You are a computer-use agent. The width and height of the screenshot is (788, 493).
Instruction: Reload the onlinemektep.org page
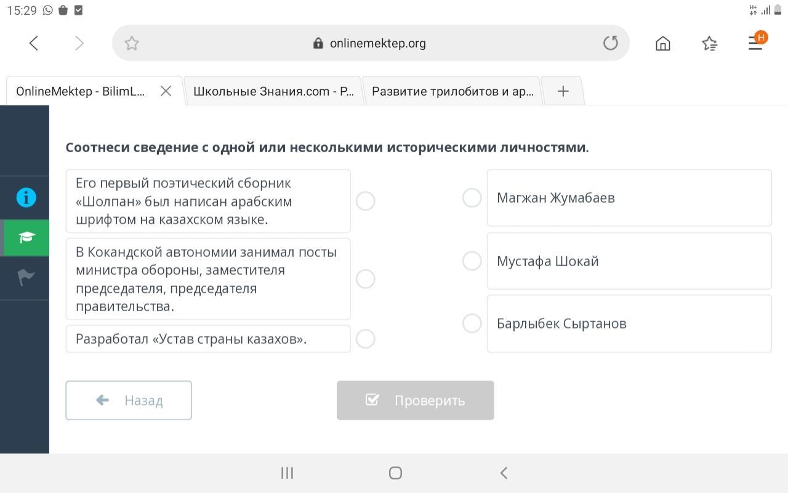610,43
